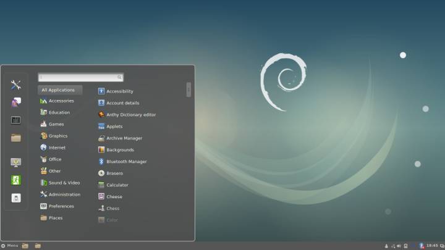
Task: Click the battery indicator in the tray
Action: 406,246
